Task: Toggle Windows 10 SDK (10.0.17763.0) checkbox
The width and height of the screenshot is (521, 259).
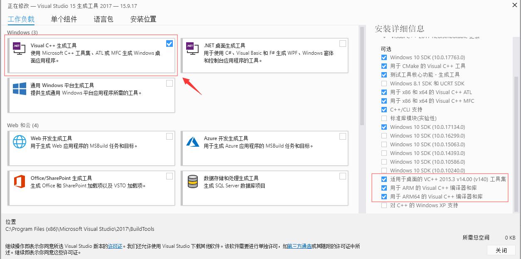Action: coord(384,58)
